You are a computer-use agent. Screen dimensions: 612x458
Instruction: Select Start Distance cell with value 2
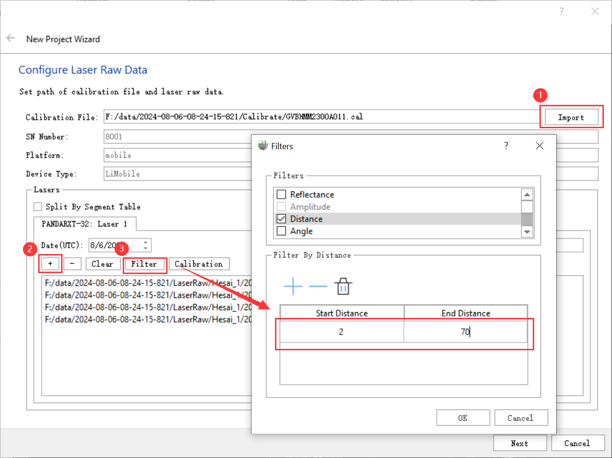pos(342,332)
